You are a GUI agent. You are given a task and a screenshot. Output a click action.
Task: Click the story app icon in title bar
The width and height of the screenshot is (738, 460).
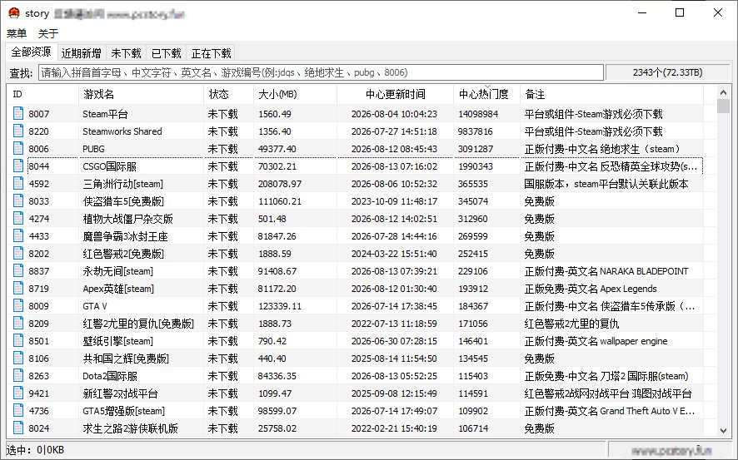click(x=13, y=12)
